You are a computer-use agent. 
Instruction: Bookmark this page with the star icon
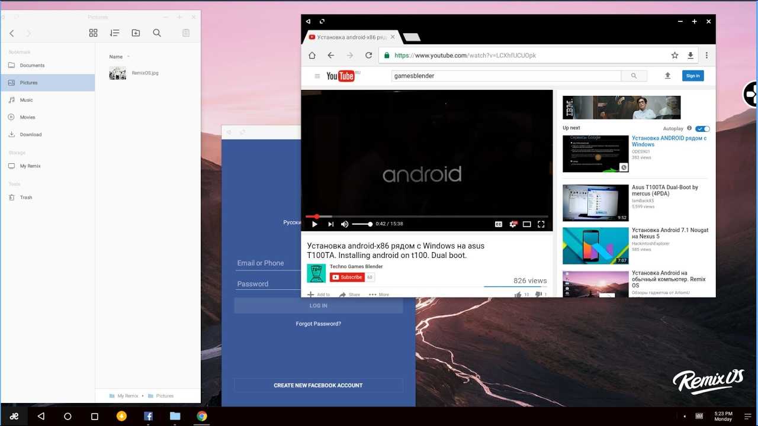[675, 56]
